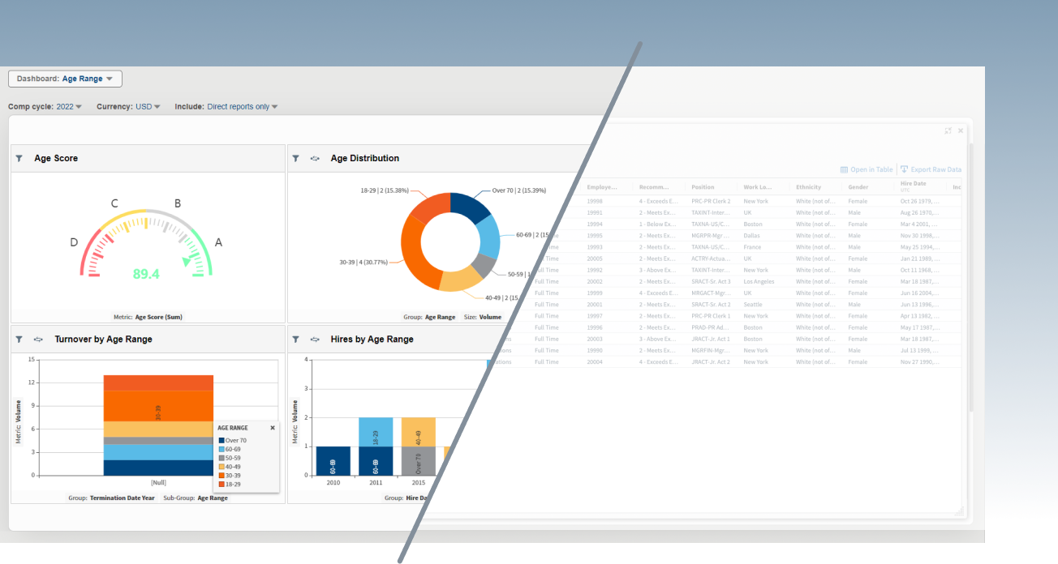This screenshot has width=1058, height=564.
Task: Click position JRACT-Jr. Act 1 cell
Action: click(710, 339)
